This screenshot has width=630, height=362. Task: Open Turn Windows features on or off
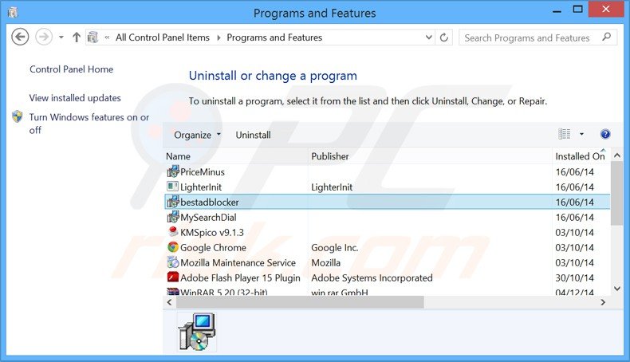(89, 124)
